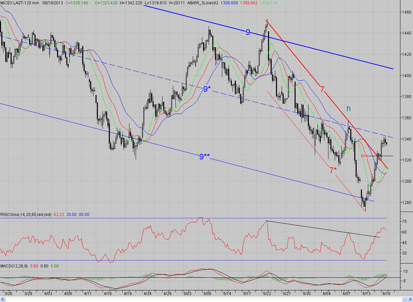Click the '6/18' date on time axis
This screenshot has height=302, width=413.
coord(386,294)
